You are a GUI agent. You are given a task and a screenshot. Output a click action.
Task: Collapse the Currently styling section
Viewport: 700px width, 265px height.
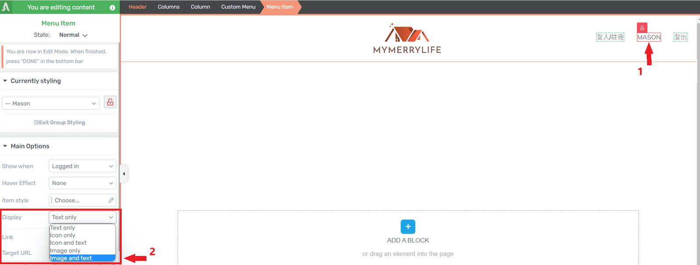pyautogui.click(x=5, y=81)
